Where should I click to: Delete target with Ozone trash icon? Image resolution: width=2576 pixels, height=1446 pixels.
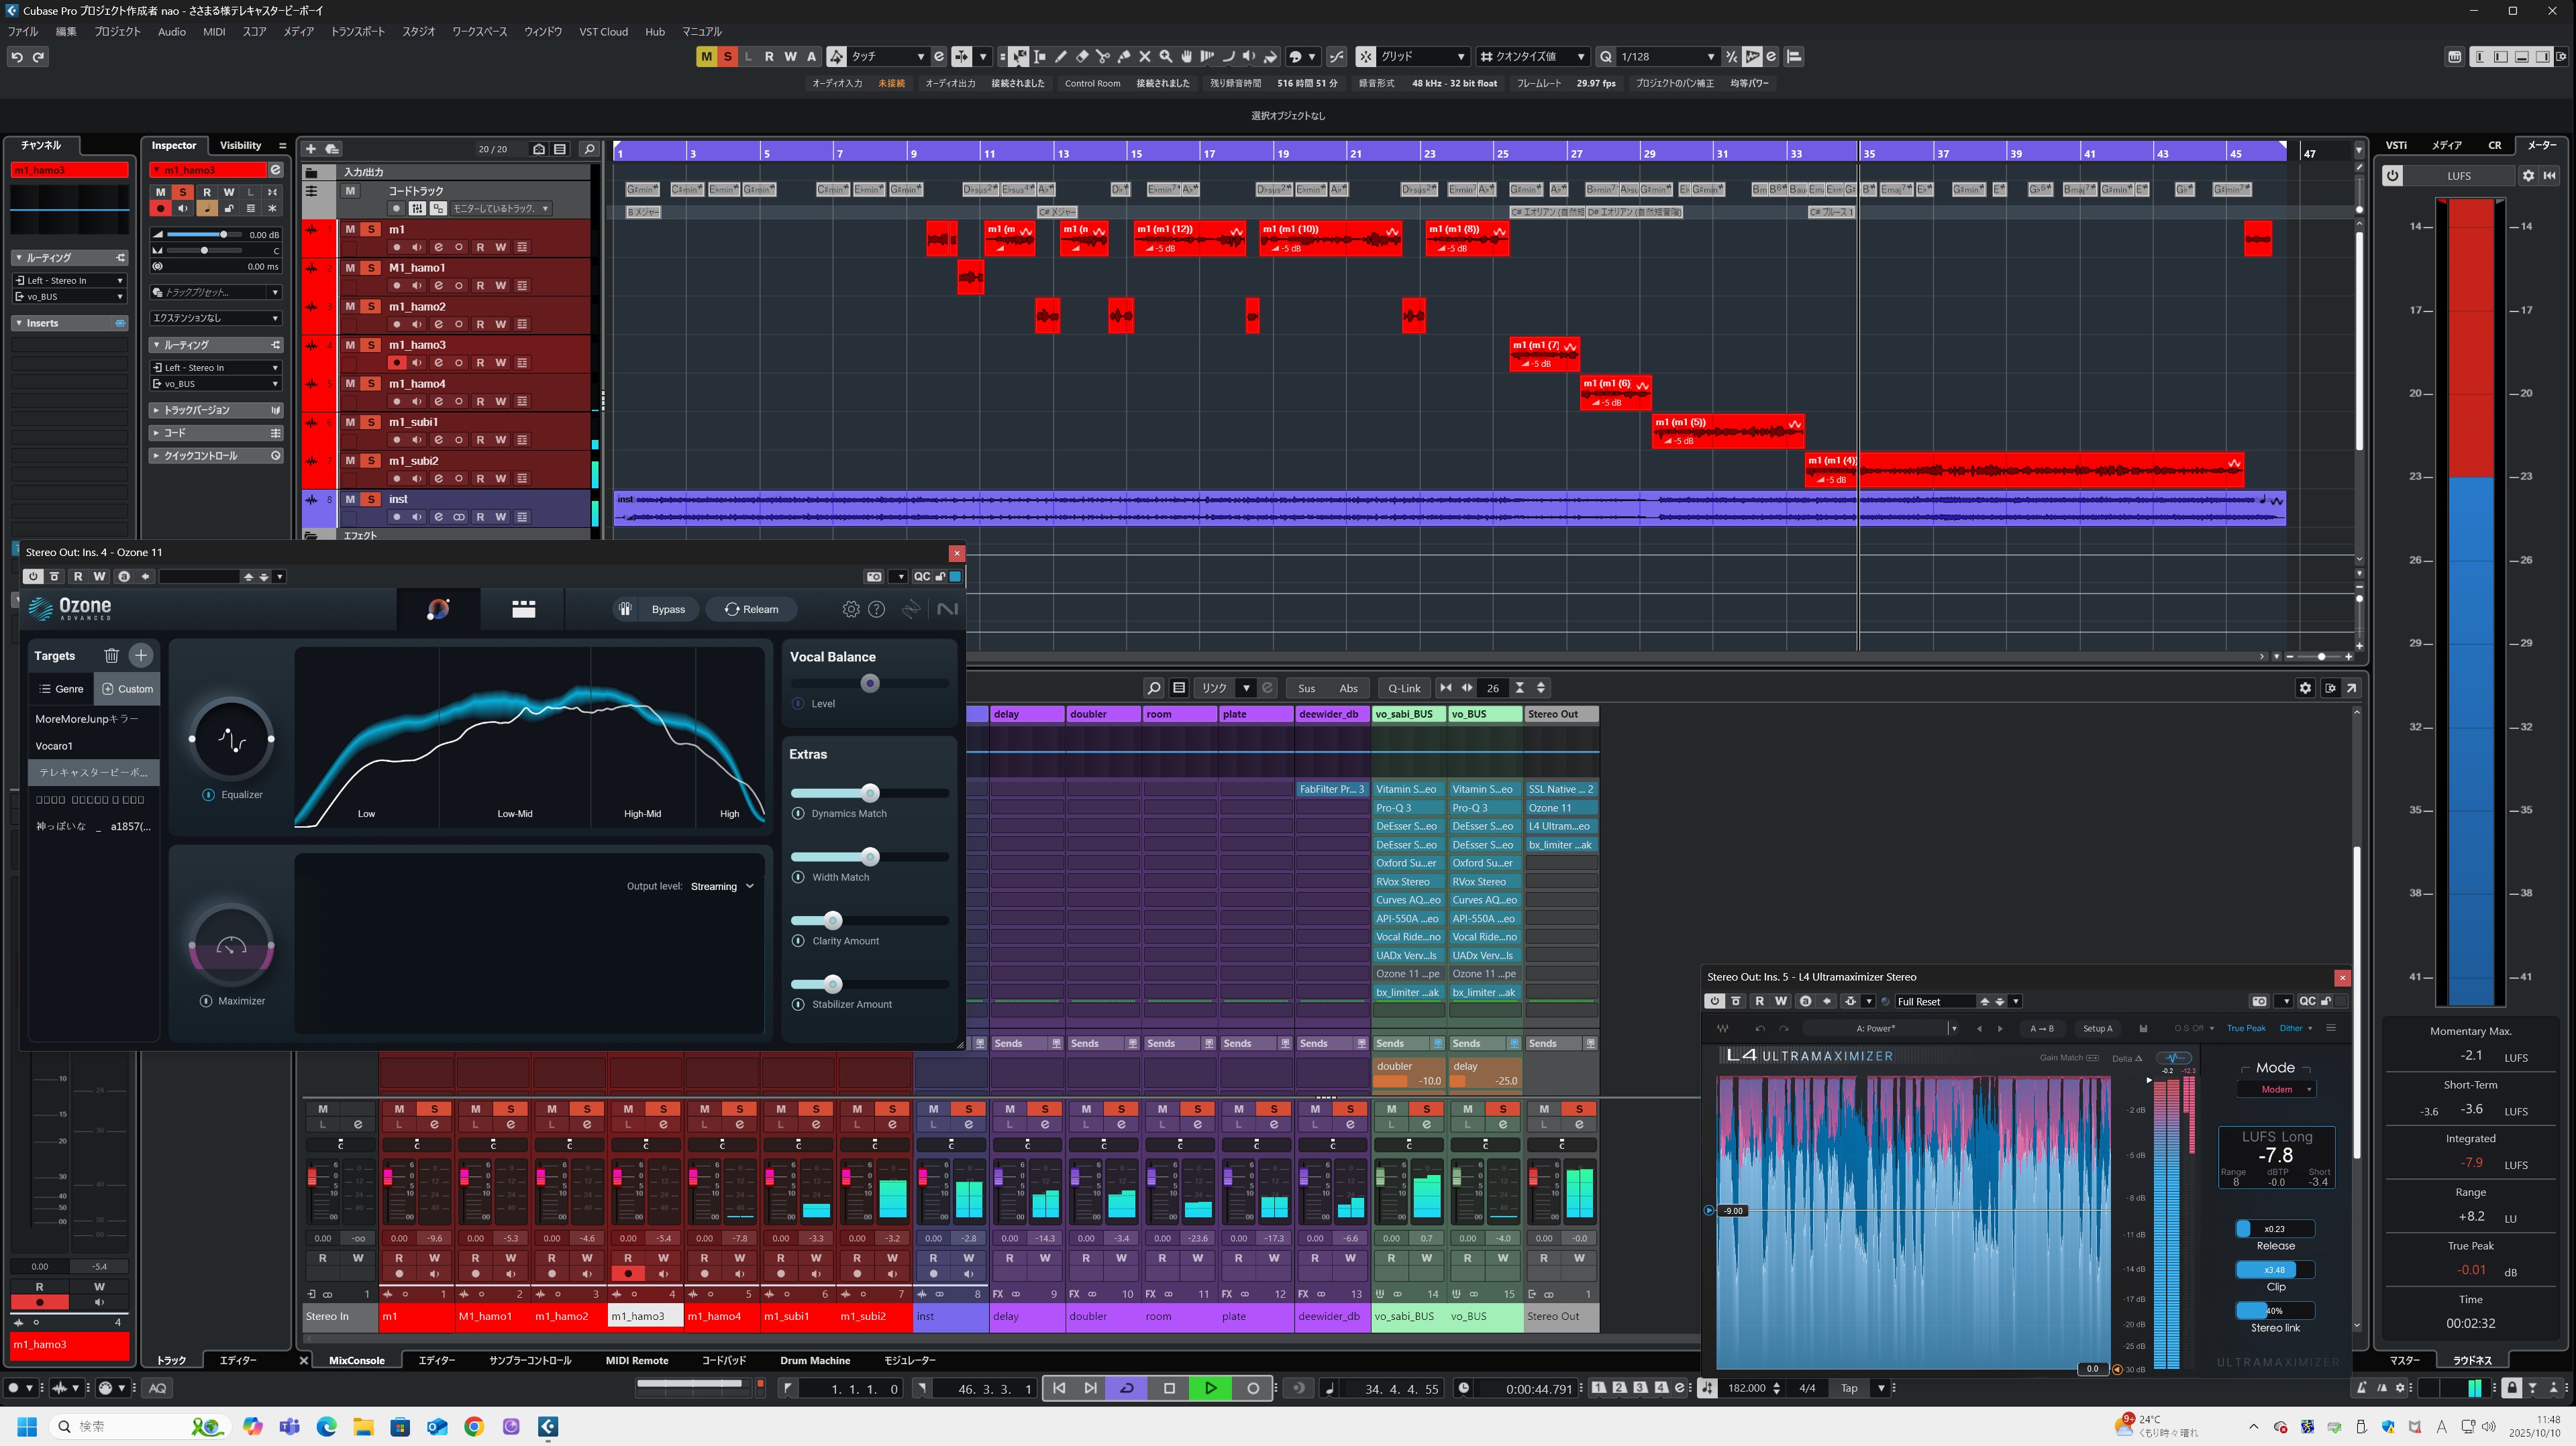[111, 655]
